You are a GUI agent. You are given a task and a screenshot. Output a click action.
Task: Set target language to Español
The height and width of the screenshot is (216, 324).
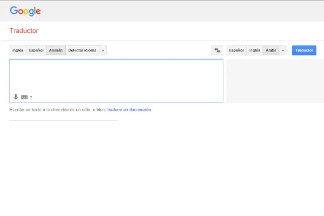pyautogui.click(x=236, y=50)
